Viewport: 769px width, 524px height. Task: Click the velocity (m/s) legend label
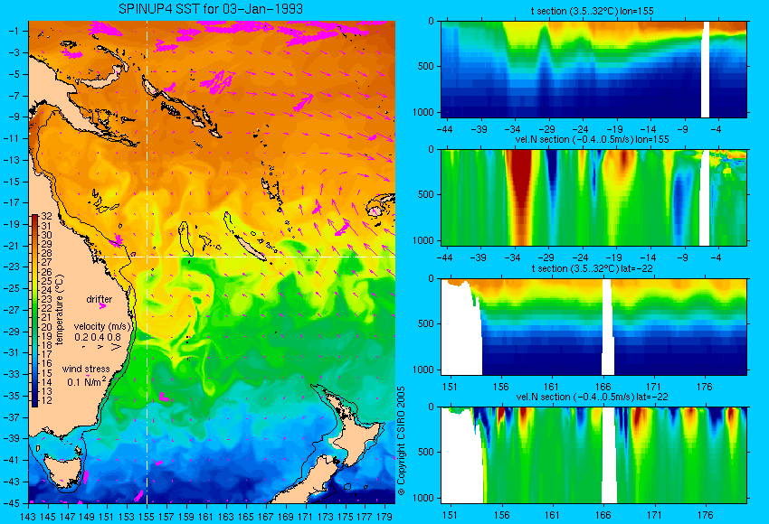pyautogui.click(x=102, y=326)
